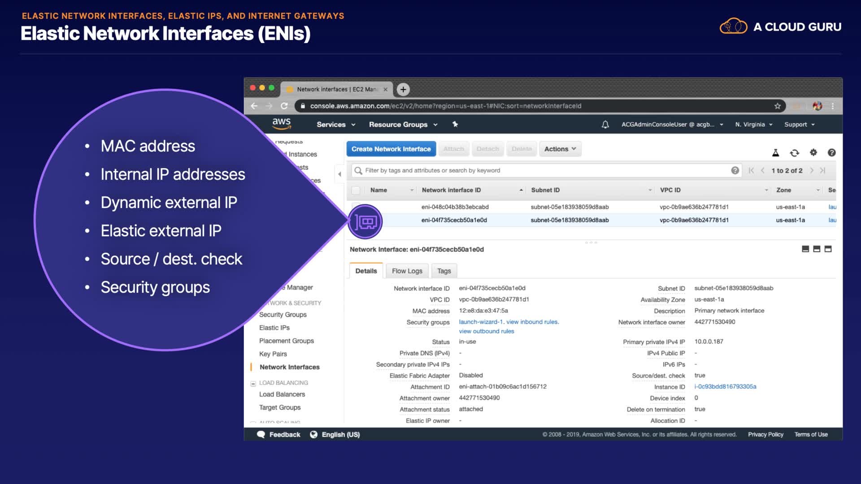Click the refresh icon above the table

point(794,153)
